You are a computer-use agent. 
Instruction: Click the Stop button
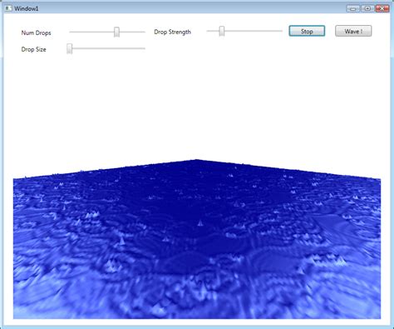click(307, 31)
